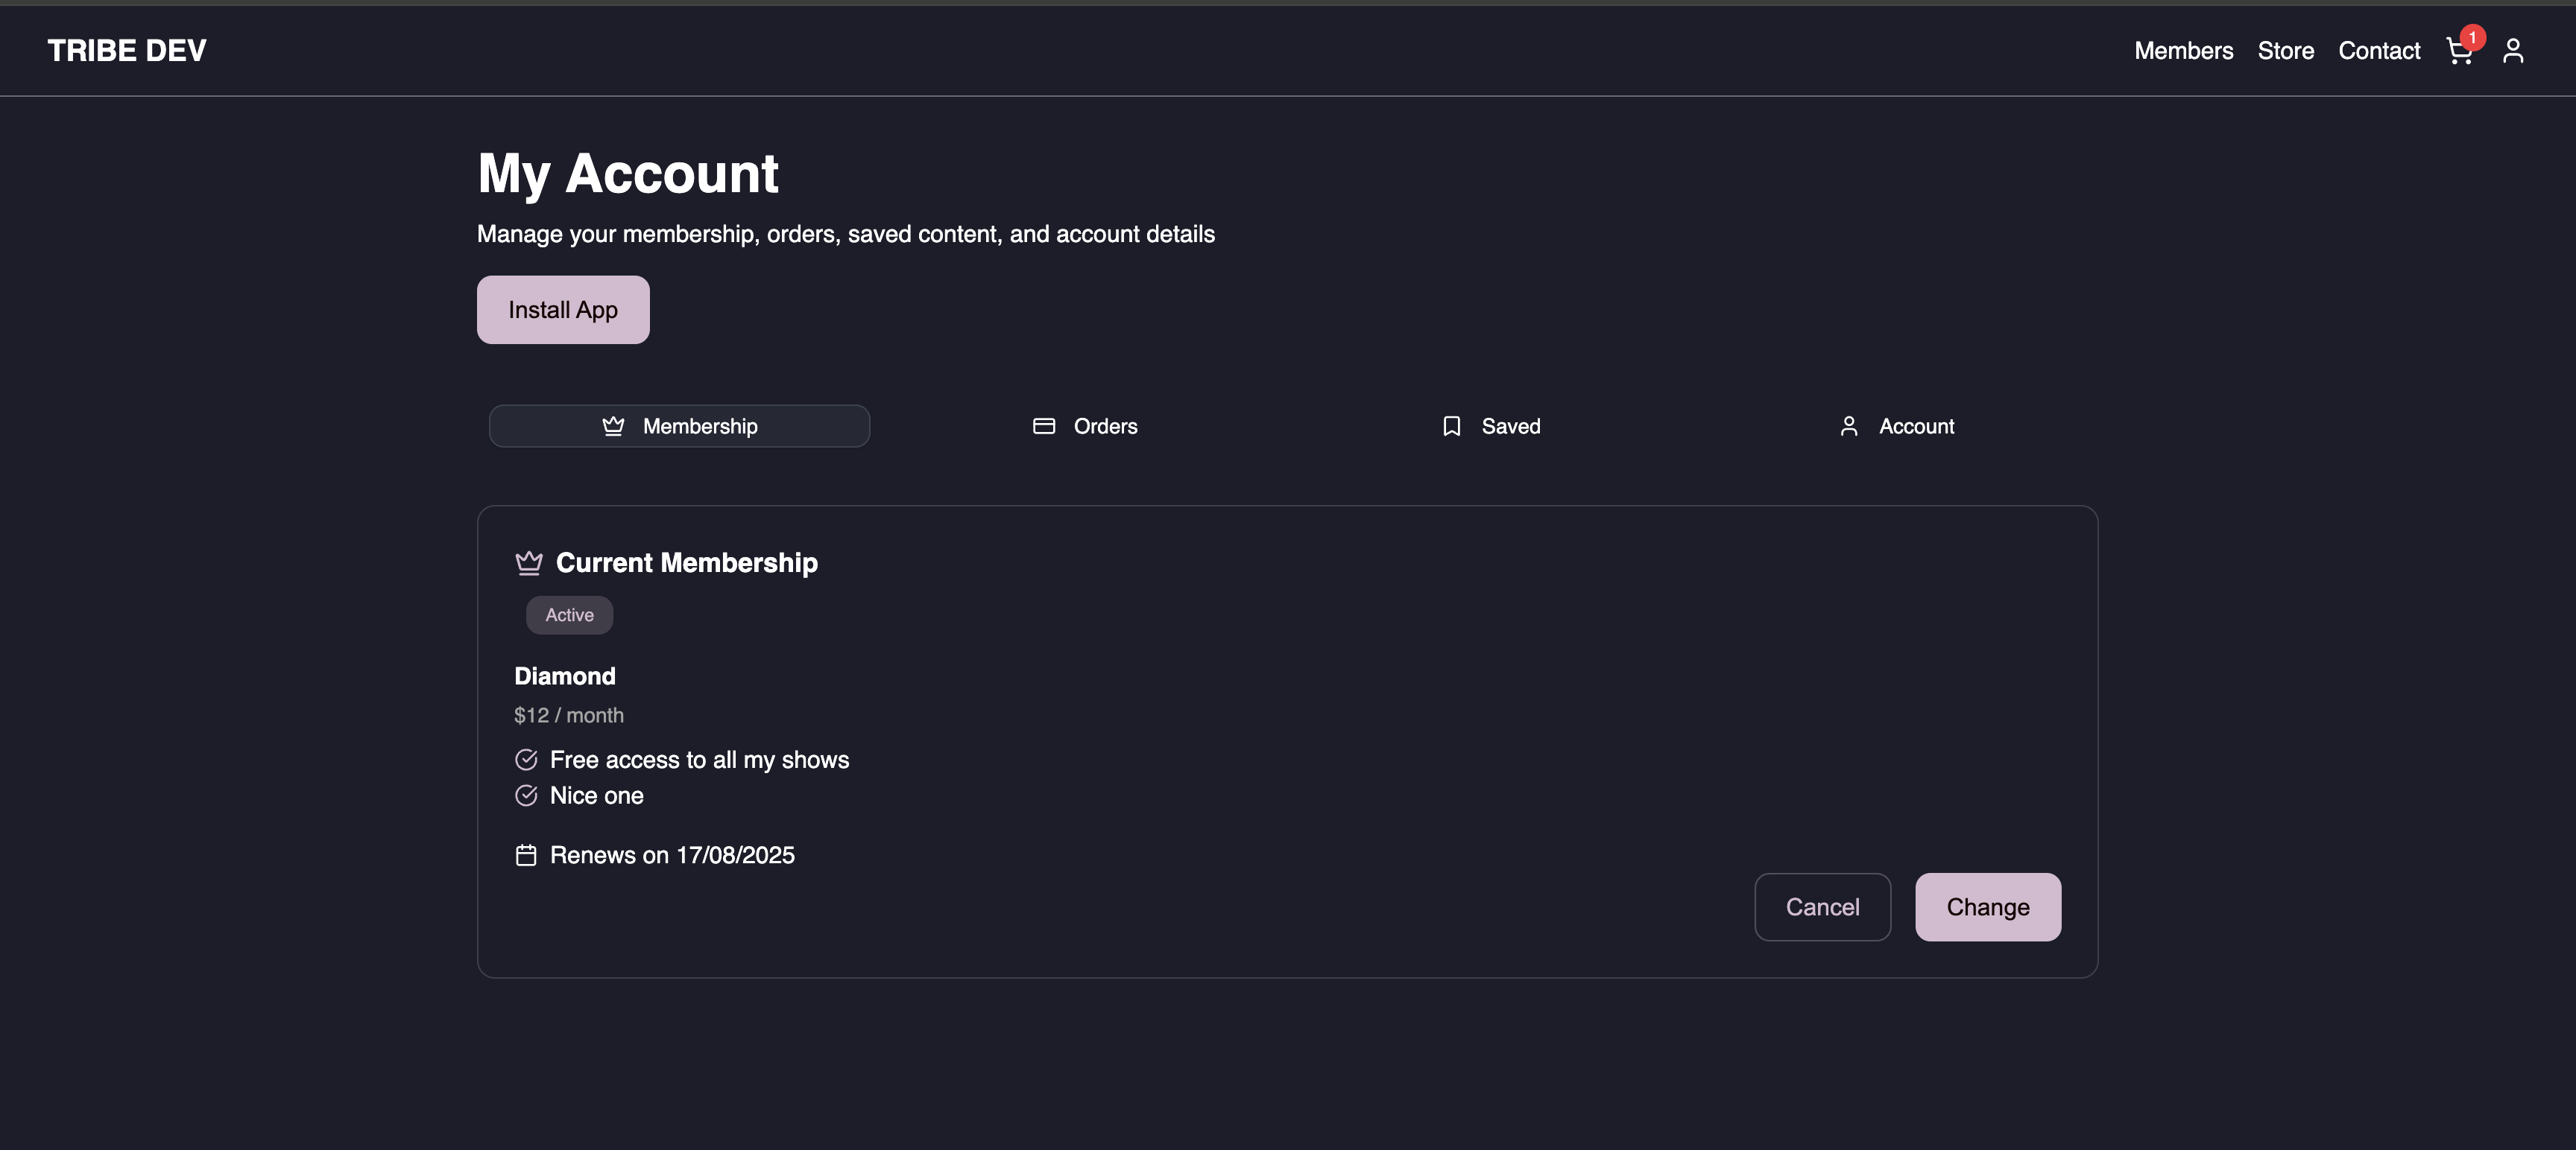The height and width of the screenshot is (1150, 2576).
Task: Open the Members navigation link
Action: (x=2183, y=51)
